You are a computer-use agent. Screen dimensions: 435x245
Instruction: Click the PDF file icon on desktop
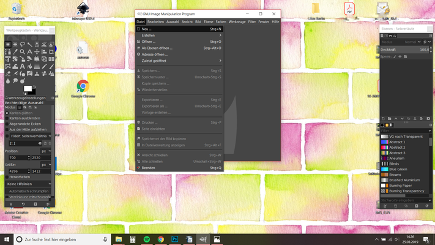(x=349, y=9)
